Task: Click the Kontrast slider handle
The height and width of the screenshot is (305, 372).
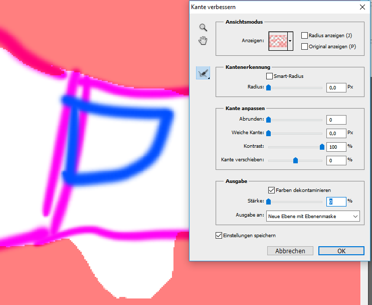Action: point(322,147)
